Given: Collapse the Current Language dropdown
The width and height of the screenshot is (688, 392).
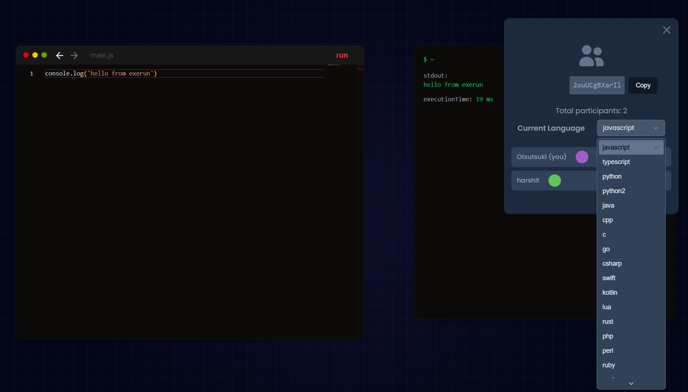Looking at the screenshot, I should pos(631,128).
